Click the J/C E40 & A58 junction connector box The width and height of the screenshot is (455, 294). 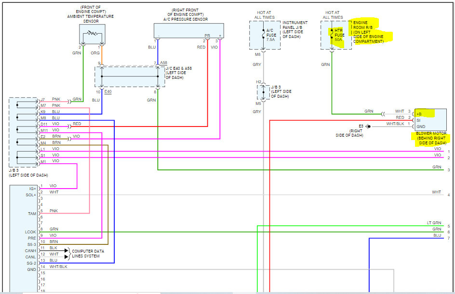130,77
